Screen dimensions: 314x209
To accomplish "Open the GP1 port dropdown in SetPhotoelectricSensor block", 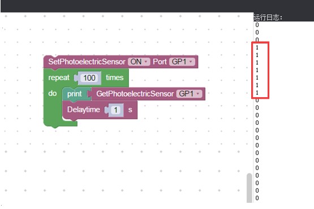I will coord(182,62).
